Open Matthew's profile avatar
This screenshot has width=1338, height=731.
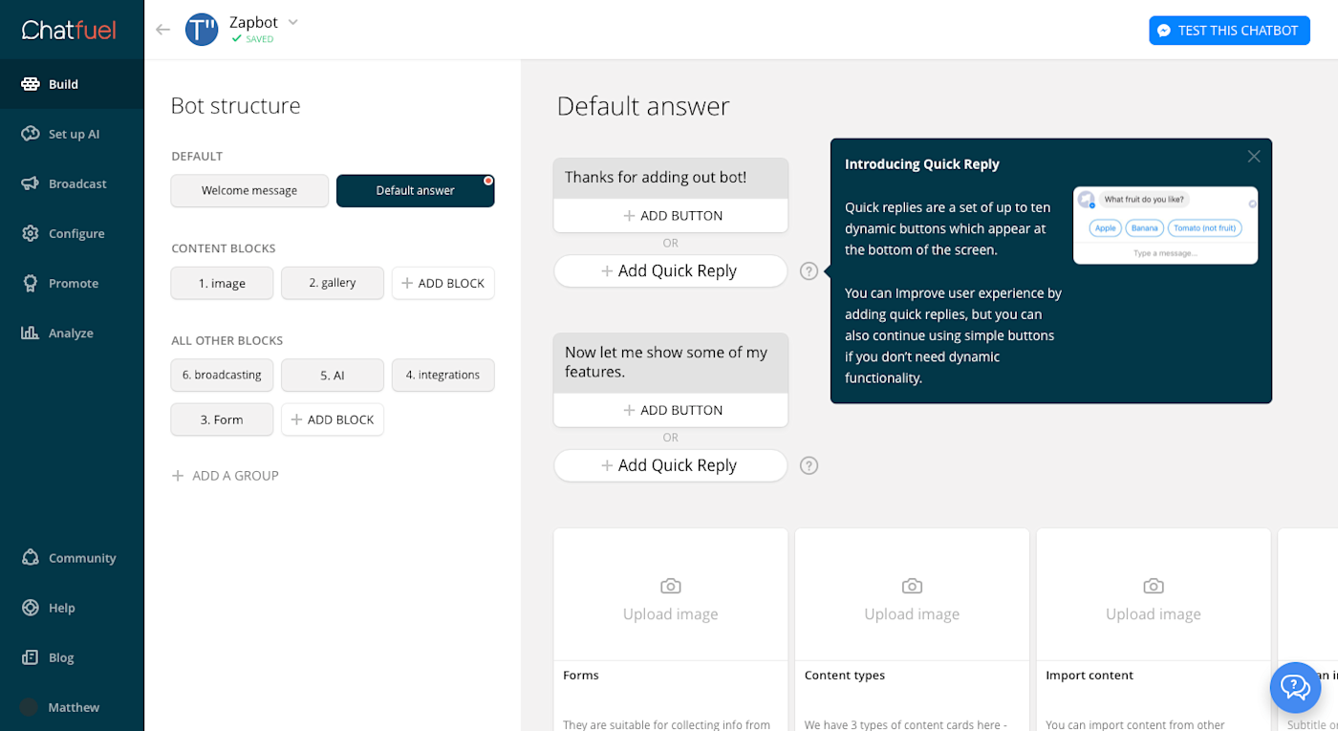click(x=30, y=707)
